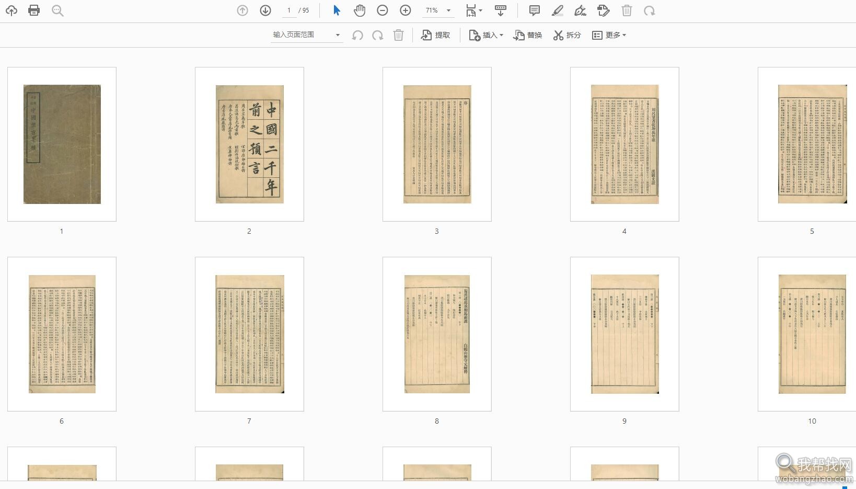Select page 10 thumbnail
856x489 pixels.
pos(807,334)
